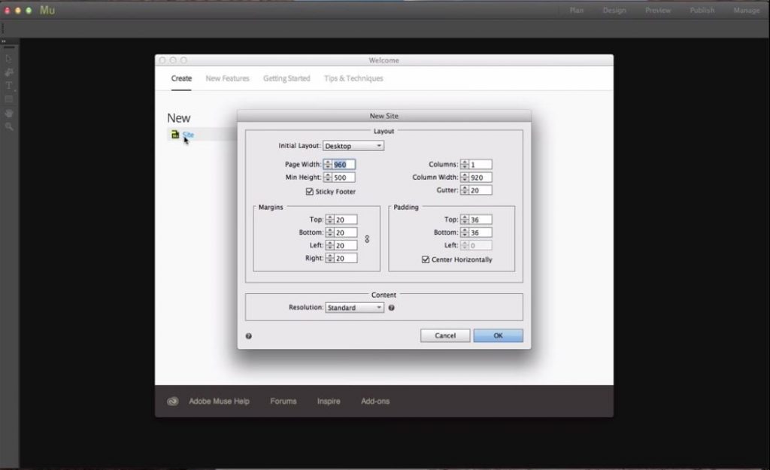Switch to the Tips & Techniques tab
Viewport: 770px width, 470px height.
coord(353,78)
